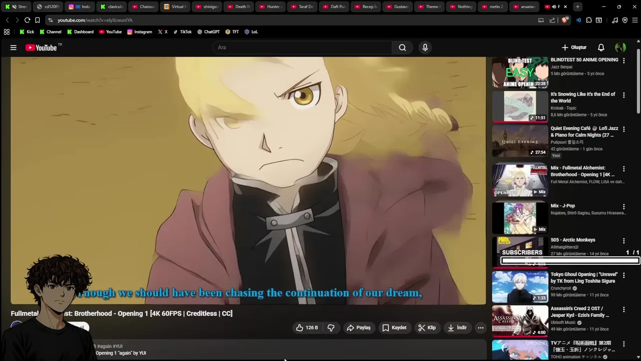Viewport: 641px width, 361px height.
Task: Create a clip with Klip button
Action: 427,328
